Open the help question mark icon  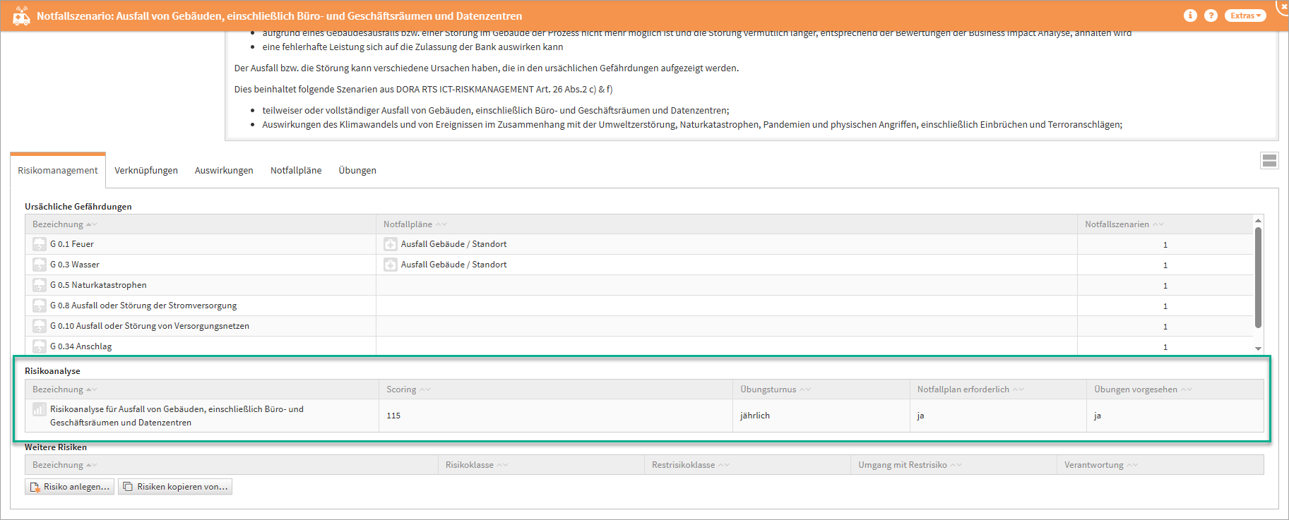1211,16
